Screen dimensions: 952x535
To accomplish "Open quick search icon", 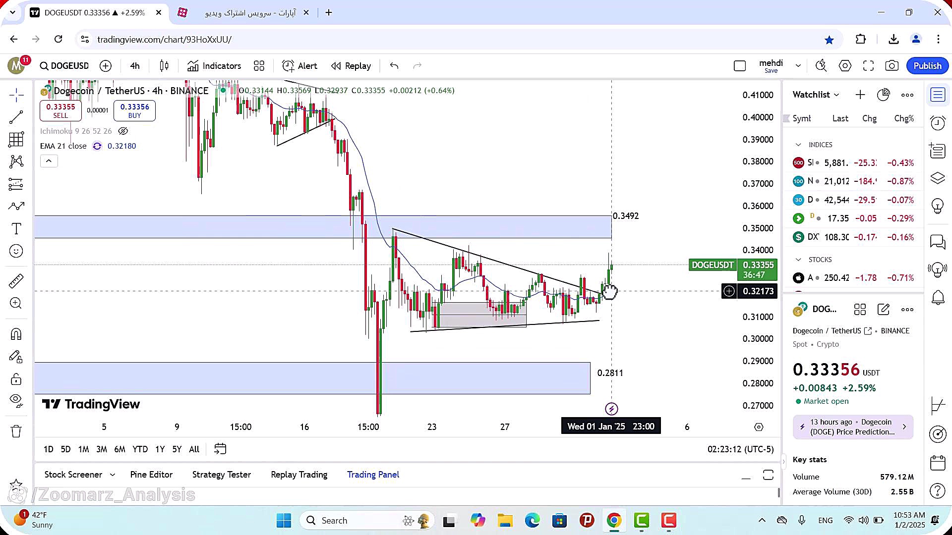I will click(x=821, y=66).
